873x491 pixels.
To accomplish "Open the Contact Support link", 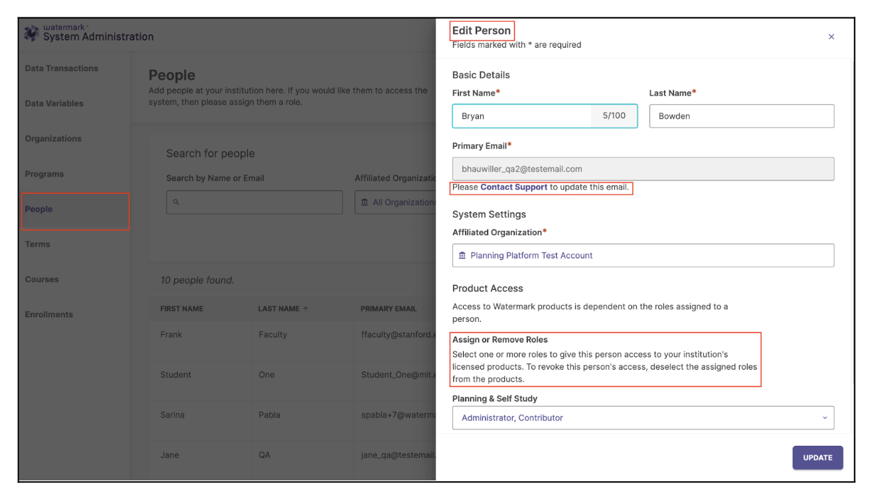I will 514,187.
